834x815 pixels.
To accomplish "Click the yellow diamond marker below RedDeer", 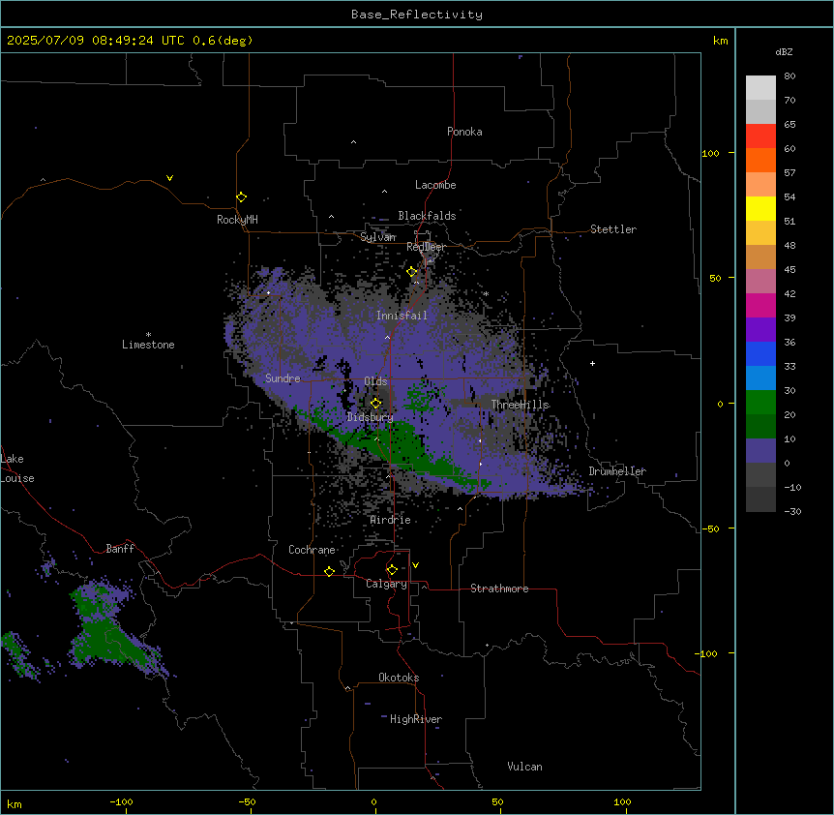I will pyautogui.click(x=411, y=272).
